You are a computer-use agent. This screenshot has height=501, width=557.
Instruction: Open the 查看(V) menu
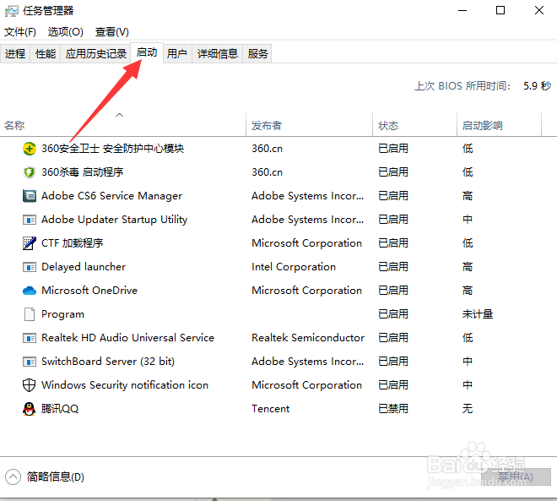coord(112,32)
